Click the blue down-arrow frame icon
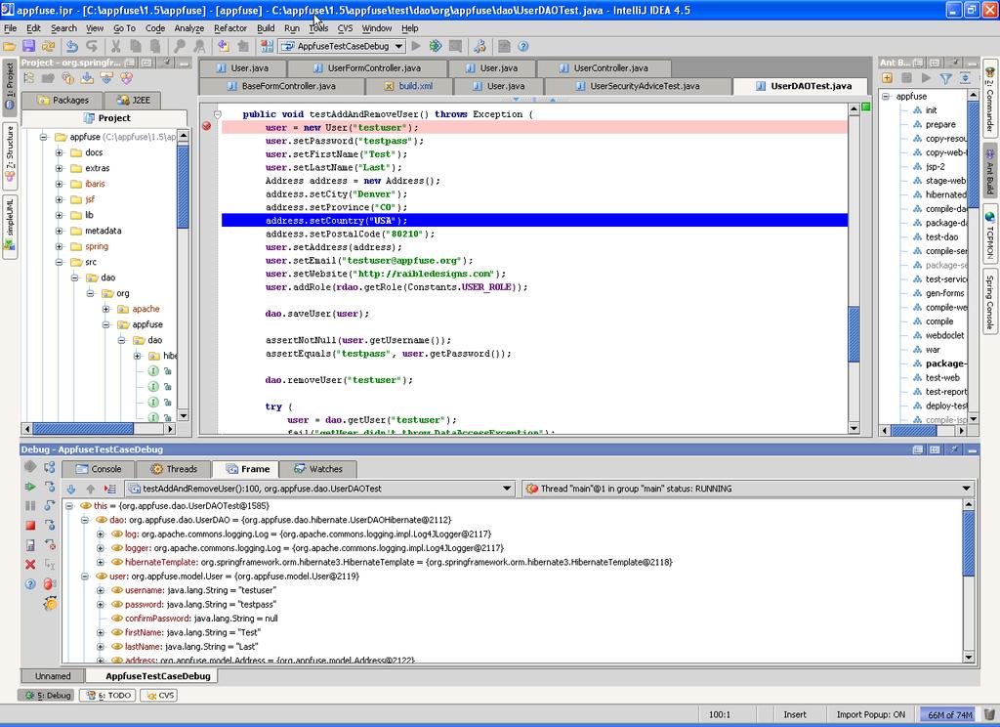The height and width of the screenshot is (727, 1000). click(70, 489)
